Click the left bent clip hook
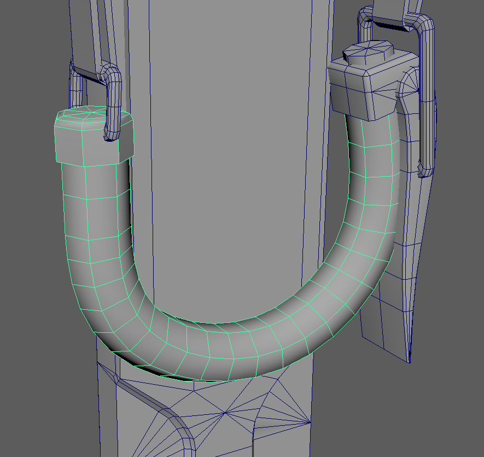The width and height of the screenshot is (484, 457). [112, 102]
